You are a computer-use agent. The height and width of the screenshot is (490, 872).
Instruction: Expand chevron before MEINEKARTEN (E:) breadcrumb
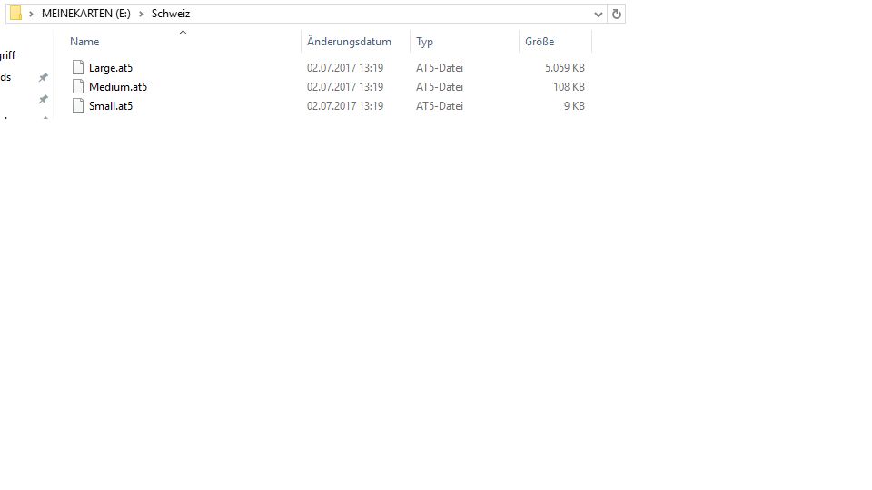32,14
